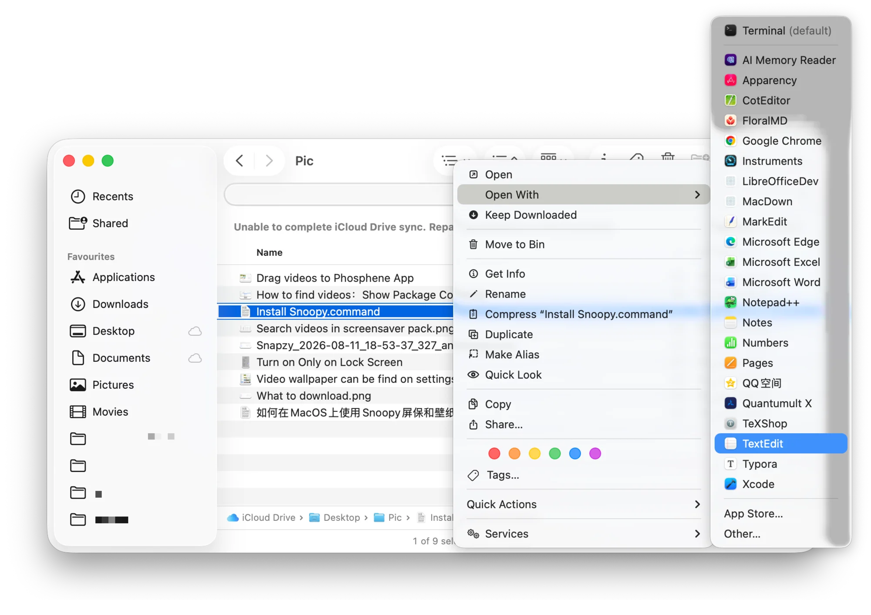Viewport: 871px width, 615px height.
Task: Apply the purple tag color
Action: pos(595,453)
